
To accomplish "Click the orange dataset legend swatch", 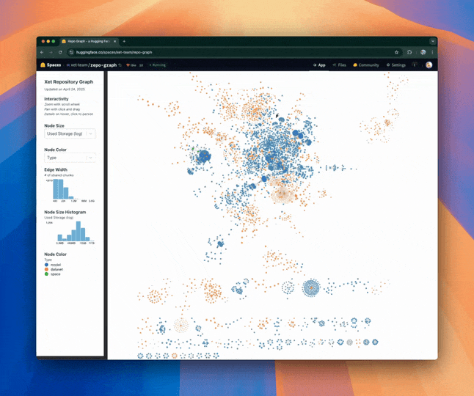I will (x=46, y=269).
